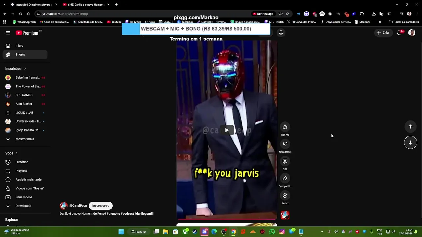Bookmark this page with the star
Viewport: 422px width, 237px height.
pos(287,14)
